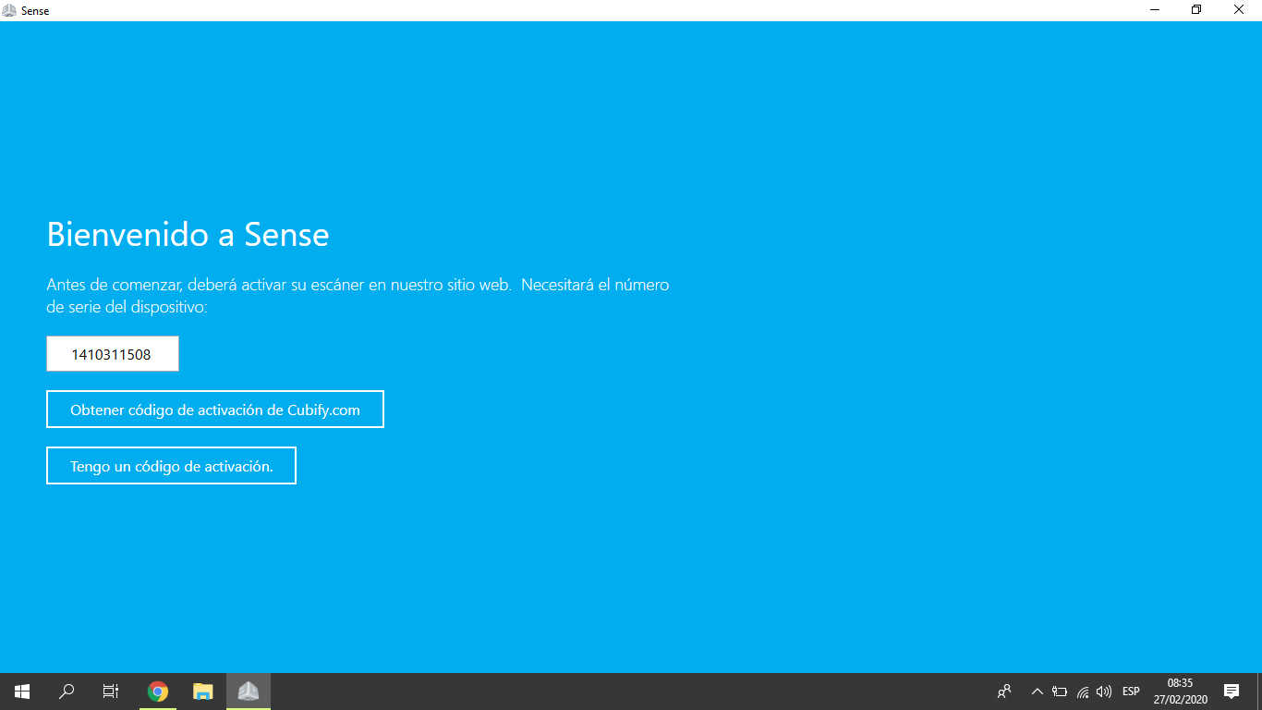The width and height of the screenshot is (1262, 710).
Task: Open Task View on the taskbar
Action: [x=111, y=692]
